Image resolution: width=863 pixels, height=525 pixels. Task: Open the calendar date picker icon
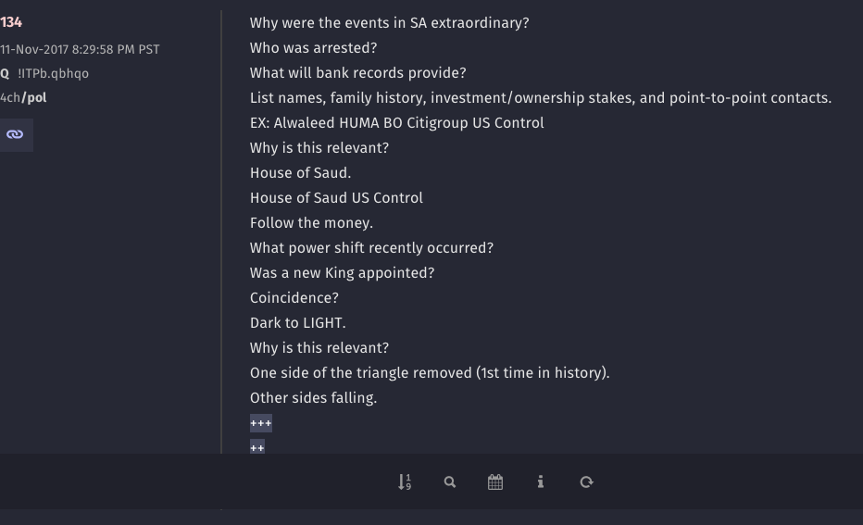click(x=495, y=482)
